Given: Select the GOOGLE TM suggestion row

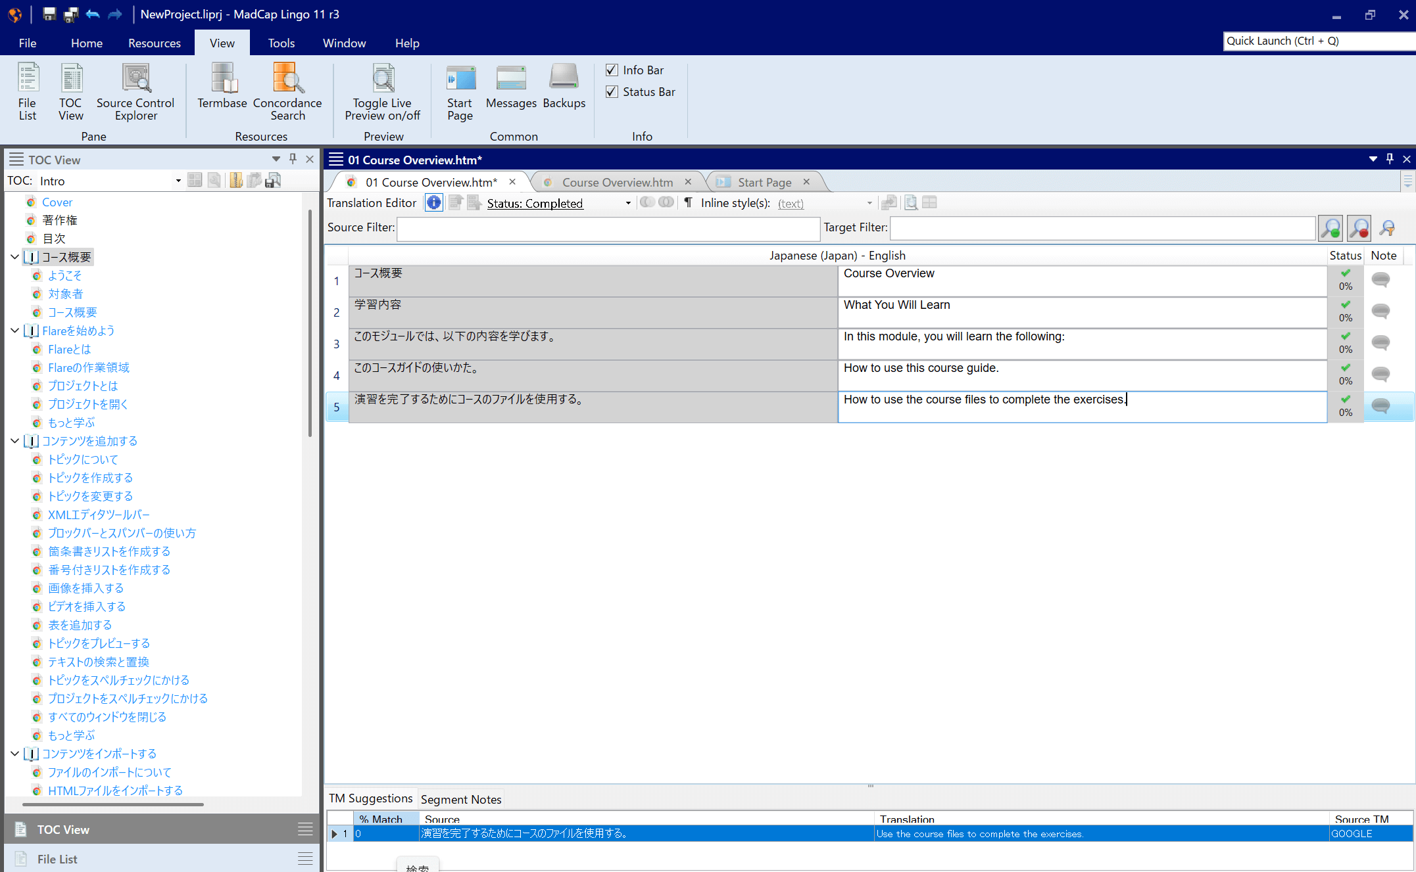Looking at the screenshot, I should click(x=870, y=833).
